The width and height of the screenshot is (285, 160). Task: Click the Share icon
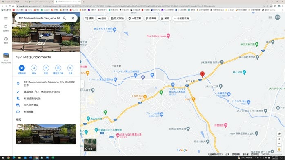tap(70, 68)
